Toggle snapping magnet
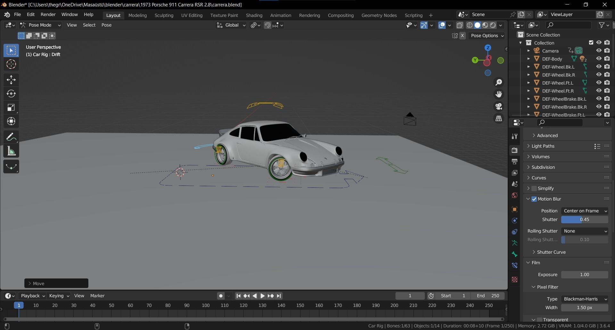The width and height of the screenshot is (615, 330). pyautogui.click(x=267, y=25)
